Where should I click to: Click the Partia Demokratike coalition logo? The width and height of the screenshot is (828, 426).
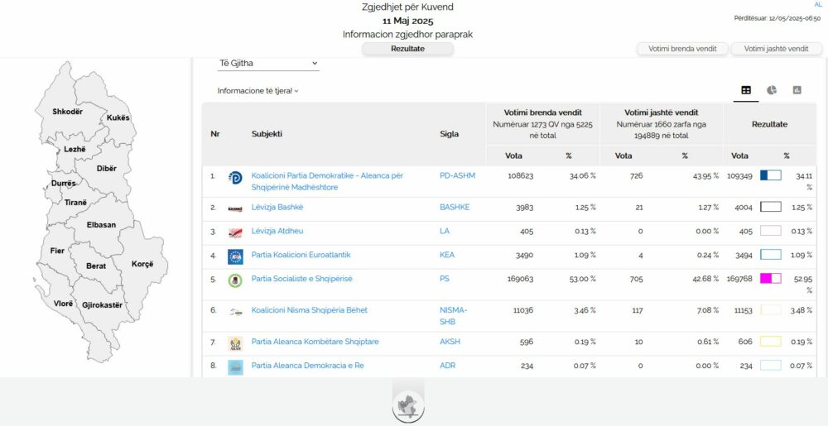235,177
